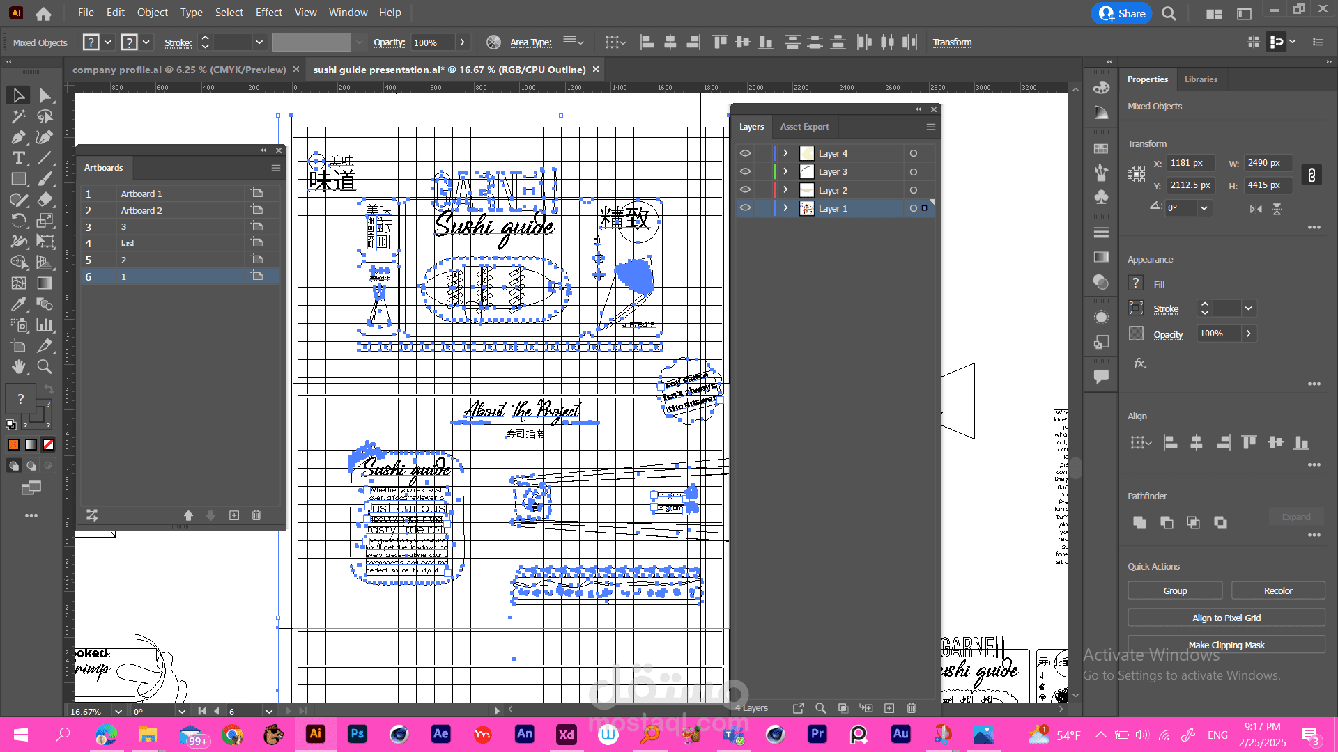
Task: Pick the Eraser tool
Action: click(x=45, y=200)
